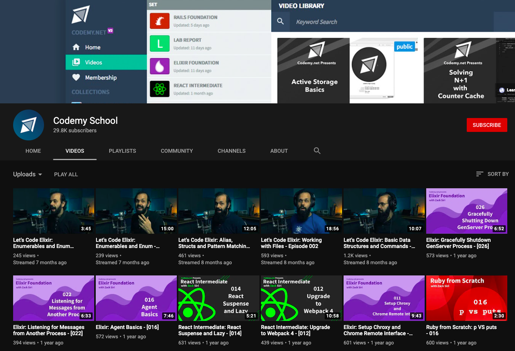Open Working with Files Episode 002 thumbnail

point(302,211)
